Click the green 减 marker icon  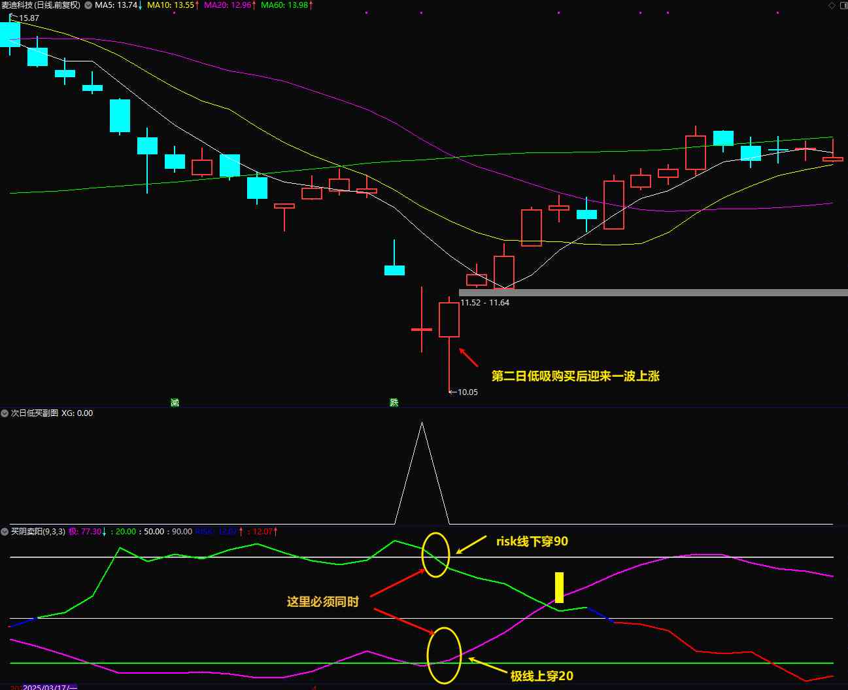(175, 402)
